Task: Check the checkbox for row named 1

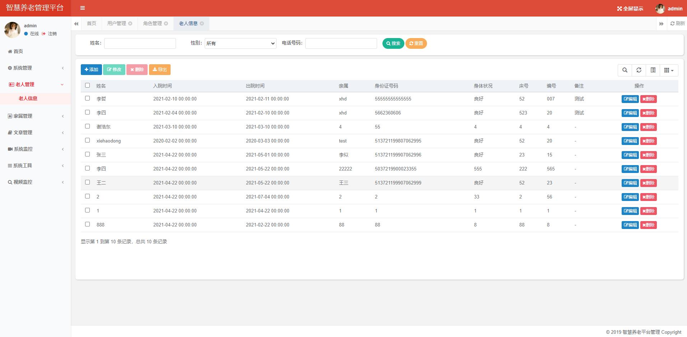Action: [x=87, y=210]
